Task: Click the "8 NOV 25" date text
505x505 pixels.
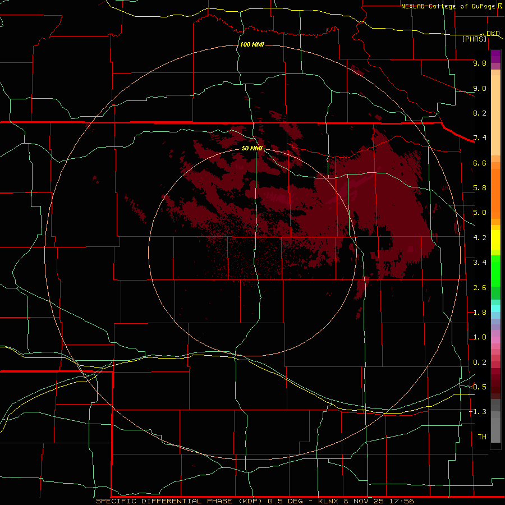Action: coord(364,501)
